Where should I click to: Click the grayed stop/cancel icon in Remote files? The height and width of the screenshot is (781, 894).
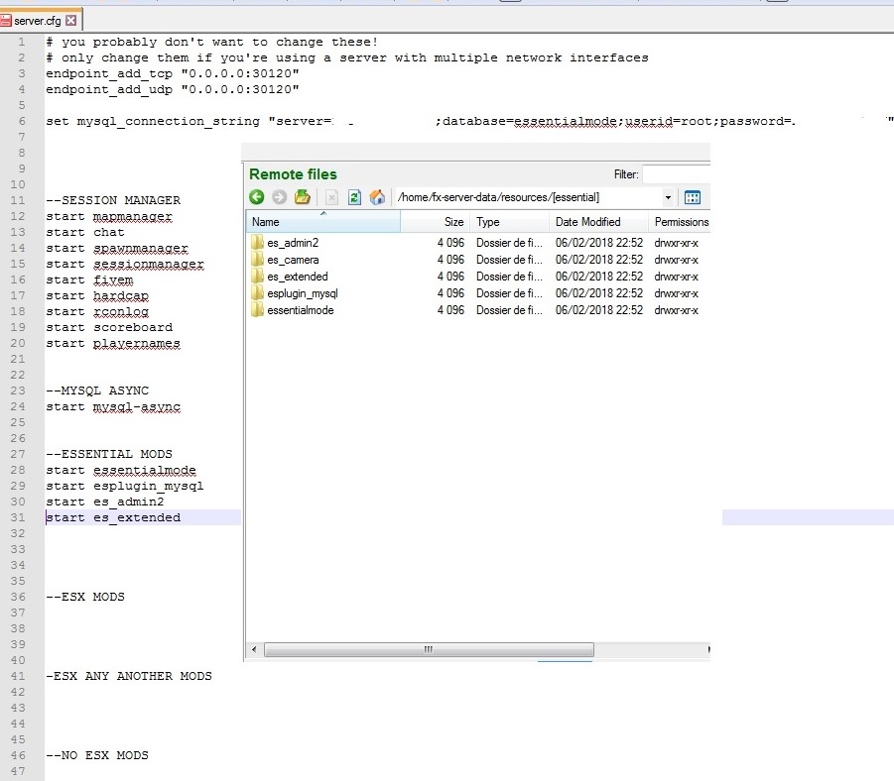tap(331, 197)
